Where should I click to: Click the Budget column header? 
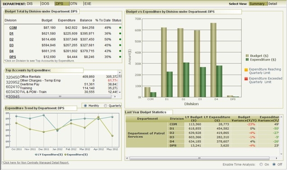[47, 20]
